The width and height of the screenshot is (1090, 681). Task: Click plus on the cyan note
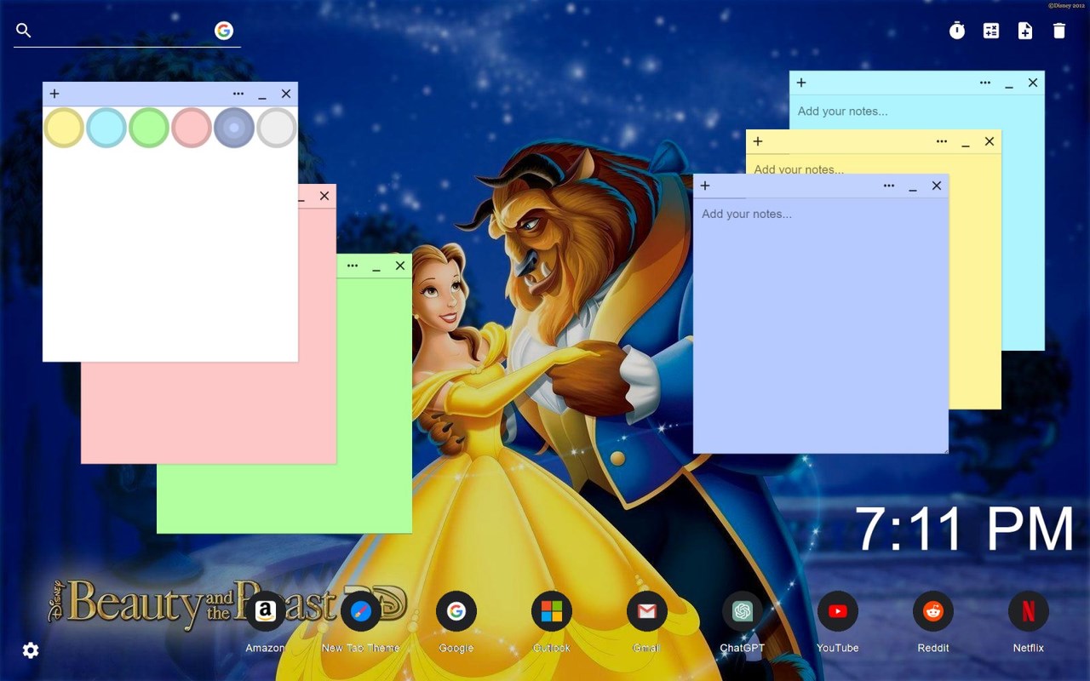(x=801, y=83)
